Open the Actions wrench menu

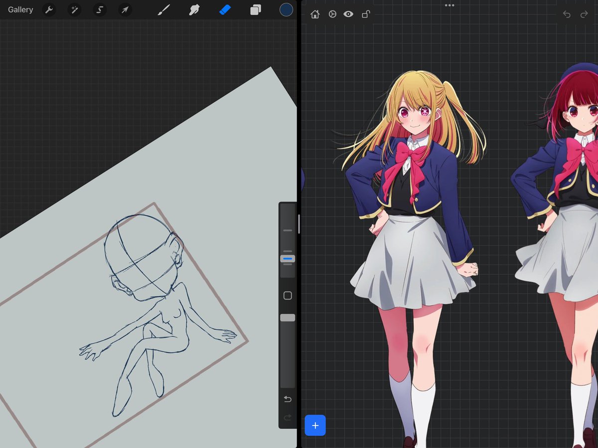tap(49, 10)
